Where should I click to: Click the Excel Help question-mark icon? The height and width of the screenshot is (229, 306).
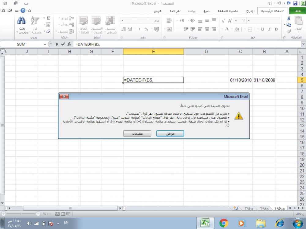23,10
